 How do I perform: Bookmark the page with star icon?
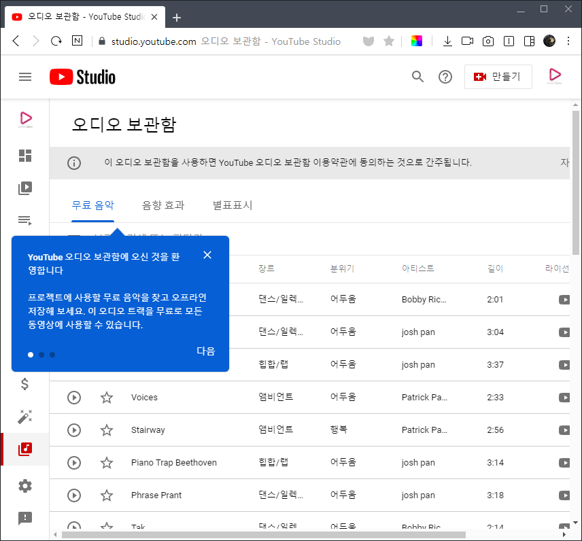click(x=389, y=41)
